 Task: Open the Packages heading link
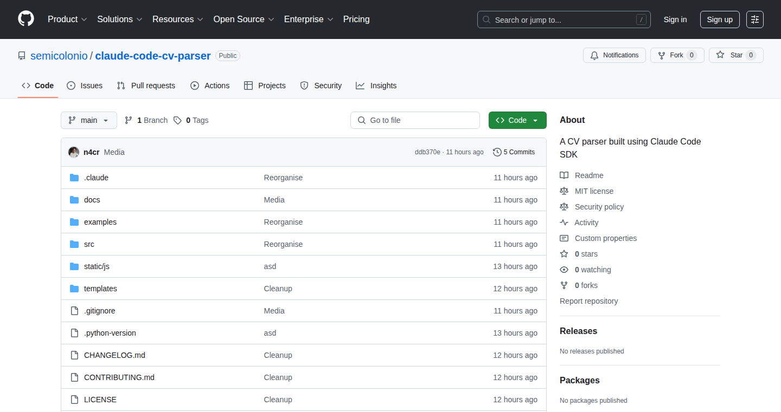point(580,380)
